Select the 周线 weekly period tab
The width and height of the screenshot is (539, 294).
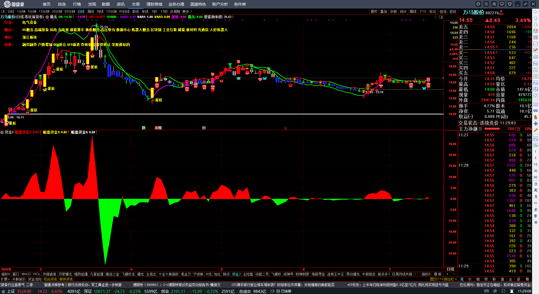[91, 11]
